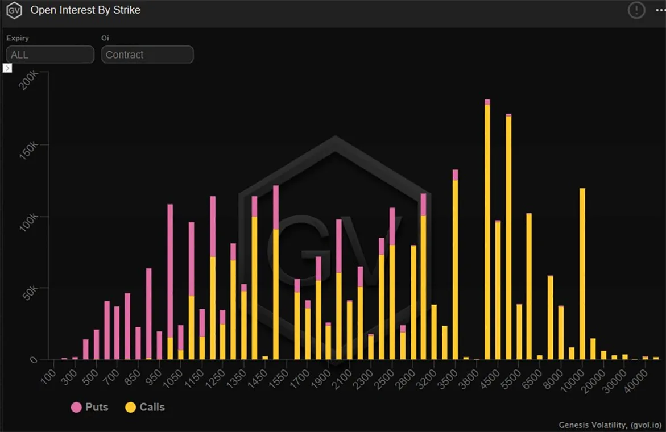Click the 2500 strike axis label
The width and height of the screenshot is (666, 432).
(384, 379)
